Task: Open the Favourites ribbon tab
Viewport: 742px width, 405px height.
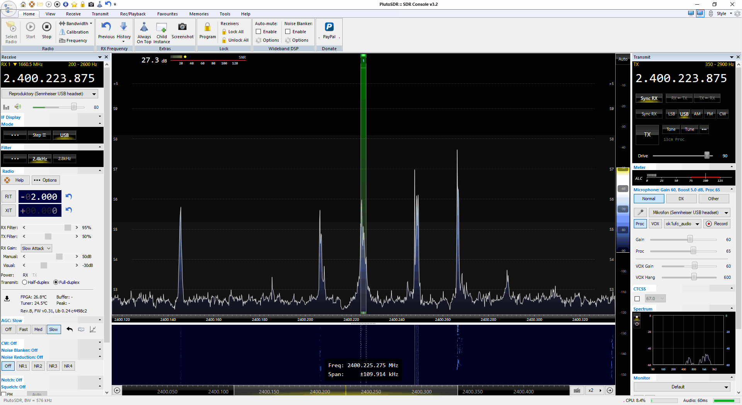Action: point(167,14)
